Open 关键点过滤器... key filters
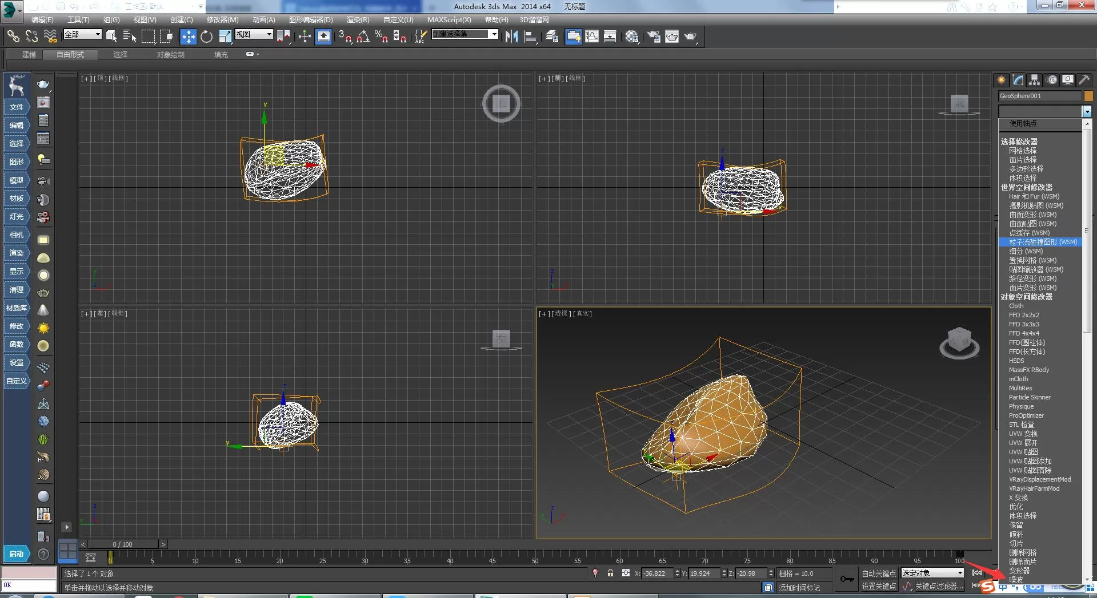 pos(939,586)
